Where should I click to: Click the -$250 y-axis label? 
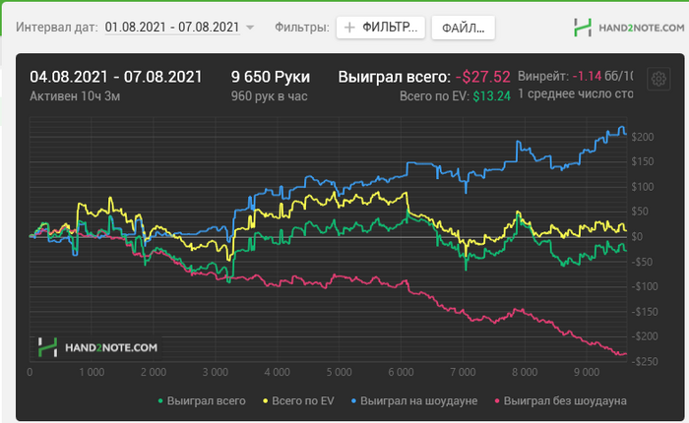pos(644,361)
